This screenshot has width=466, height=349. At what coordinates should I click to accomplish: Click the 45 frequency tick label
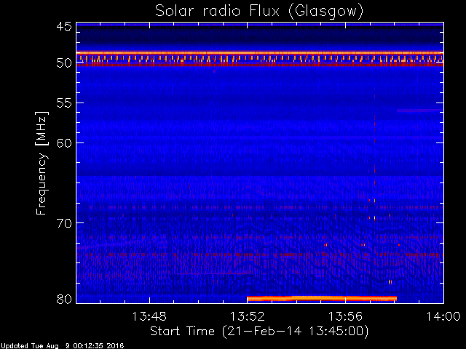(64, 26)
